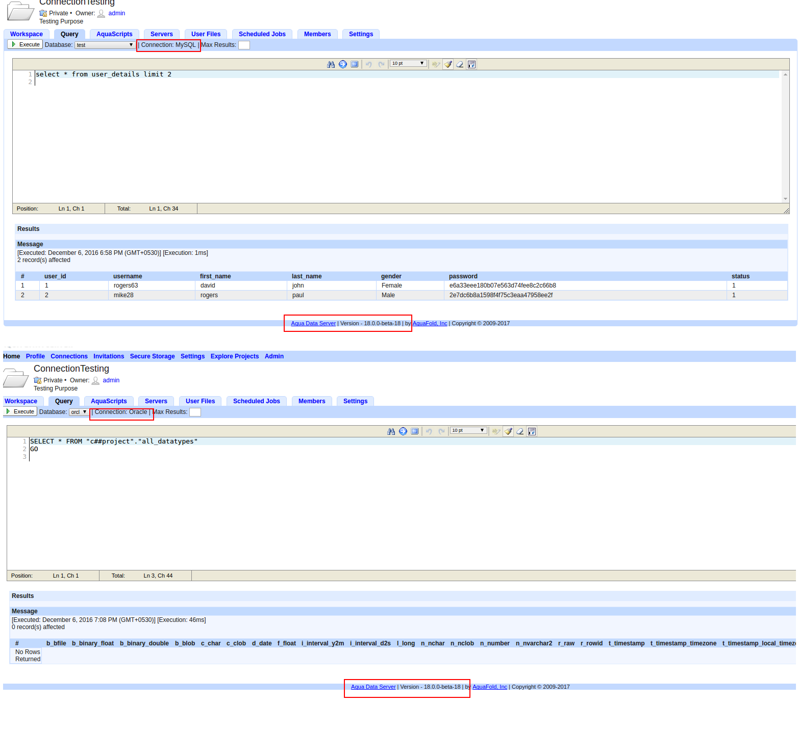Viewport: 798px width, 729px height.
Task: Click the admin owner link in lower project header
Action: coord(111,380)
